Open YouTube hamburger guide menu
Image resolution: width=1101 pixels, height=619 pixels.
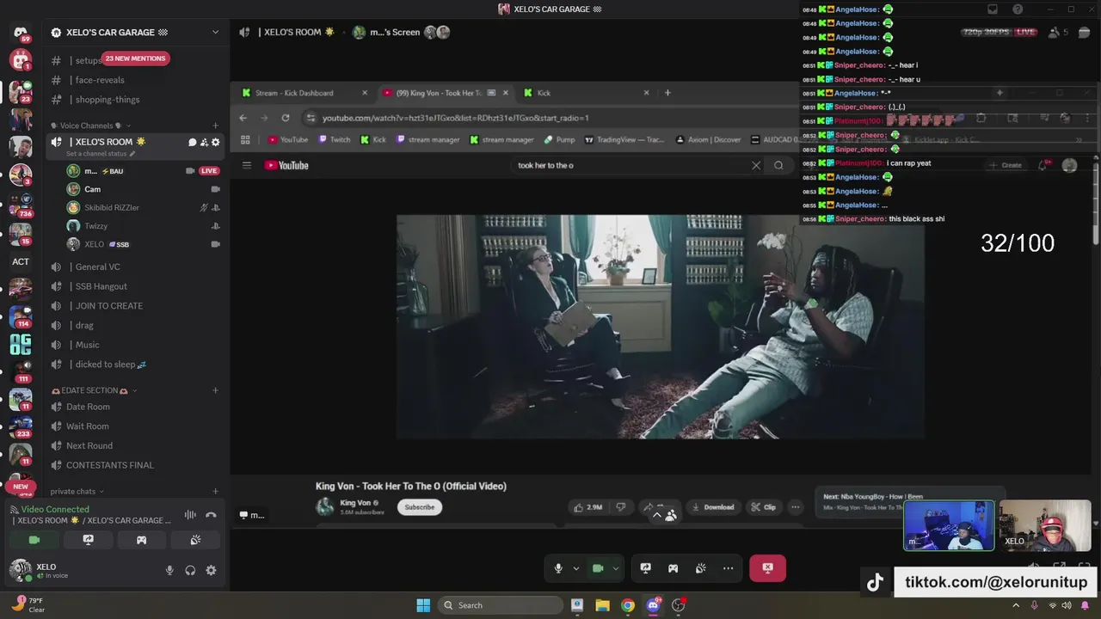[x=247, y=165]
